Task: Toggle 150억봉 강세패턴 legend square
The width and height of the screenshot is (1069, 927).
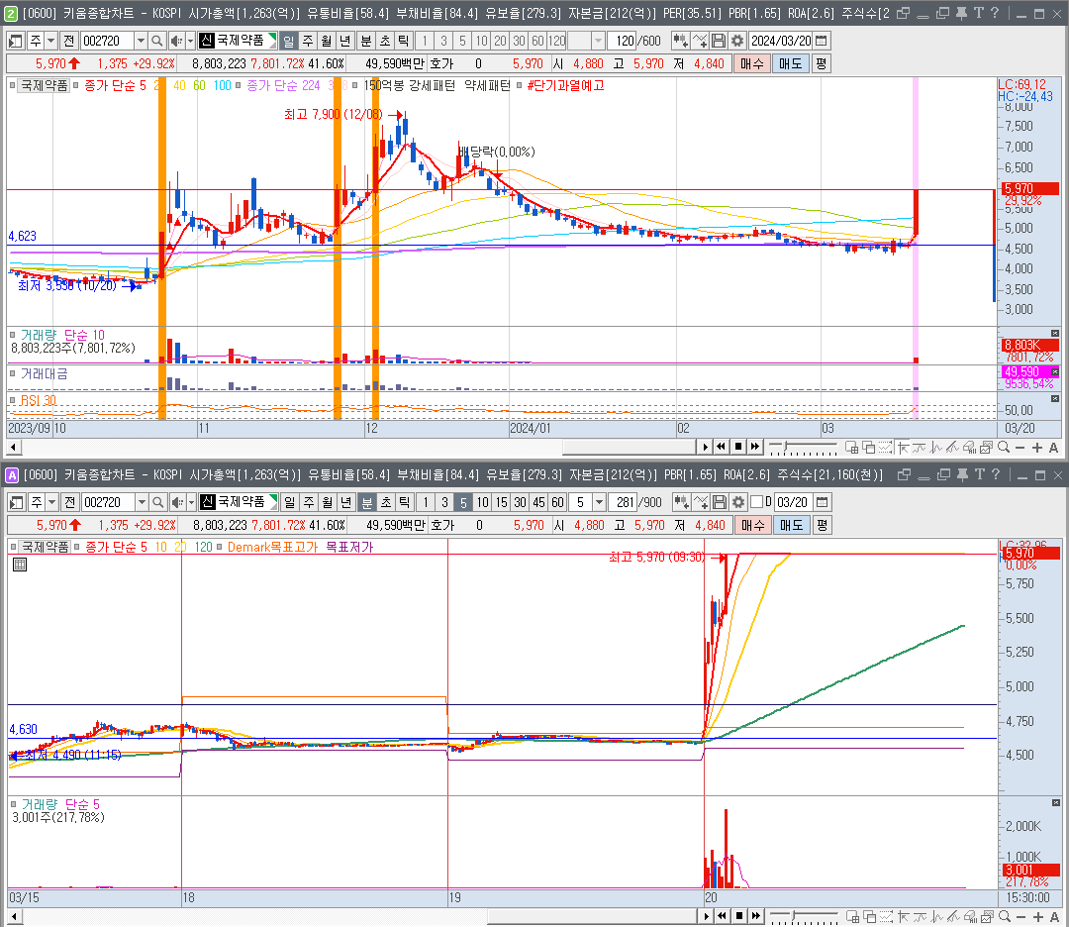Action: 355,85
